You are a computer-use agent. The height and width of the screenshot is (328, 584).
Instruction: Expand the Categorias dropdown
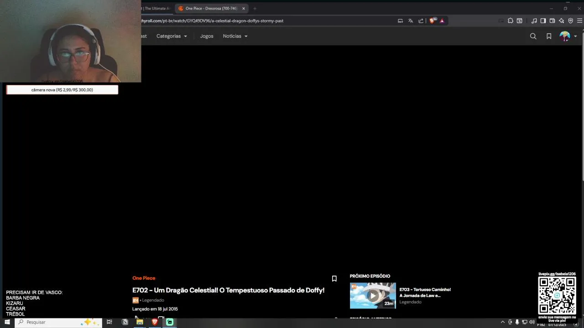[172, 36]
